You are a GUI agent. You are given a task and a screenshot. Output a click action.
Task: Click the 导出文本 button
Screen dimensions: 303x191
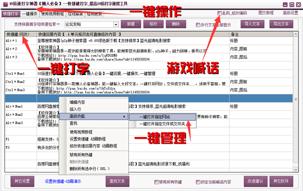281,24
